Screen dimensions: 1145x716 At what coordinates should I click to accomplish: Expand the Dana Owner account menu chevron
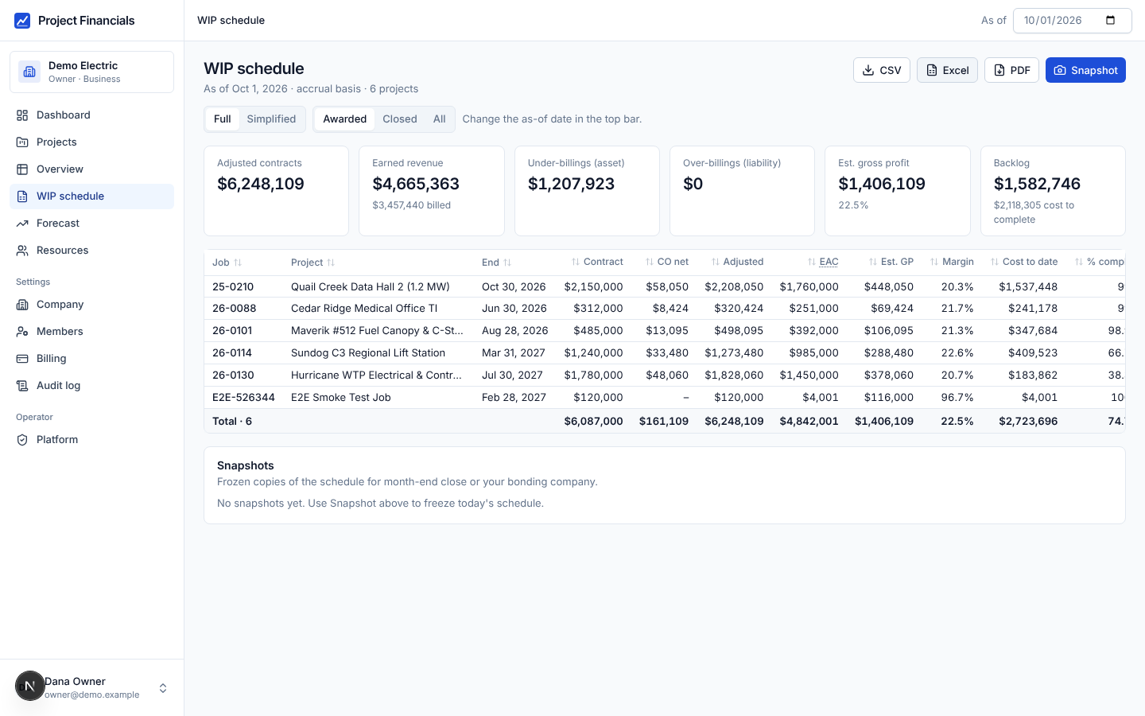(x=163, y=688)
